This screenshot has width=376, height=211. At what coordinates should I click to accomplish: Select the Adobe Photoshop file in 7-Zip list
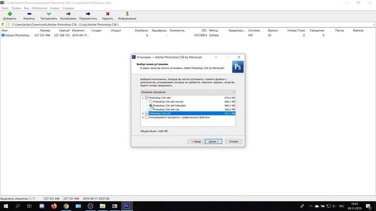point(16,35)
